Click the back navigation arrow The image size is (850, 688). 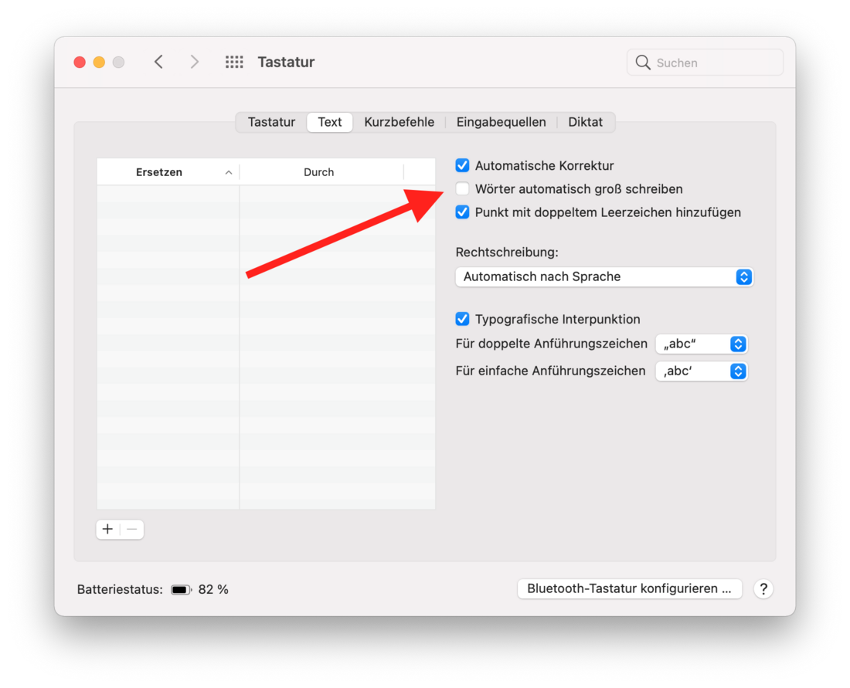[x=158, y=62]
